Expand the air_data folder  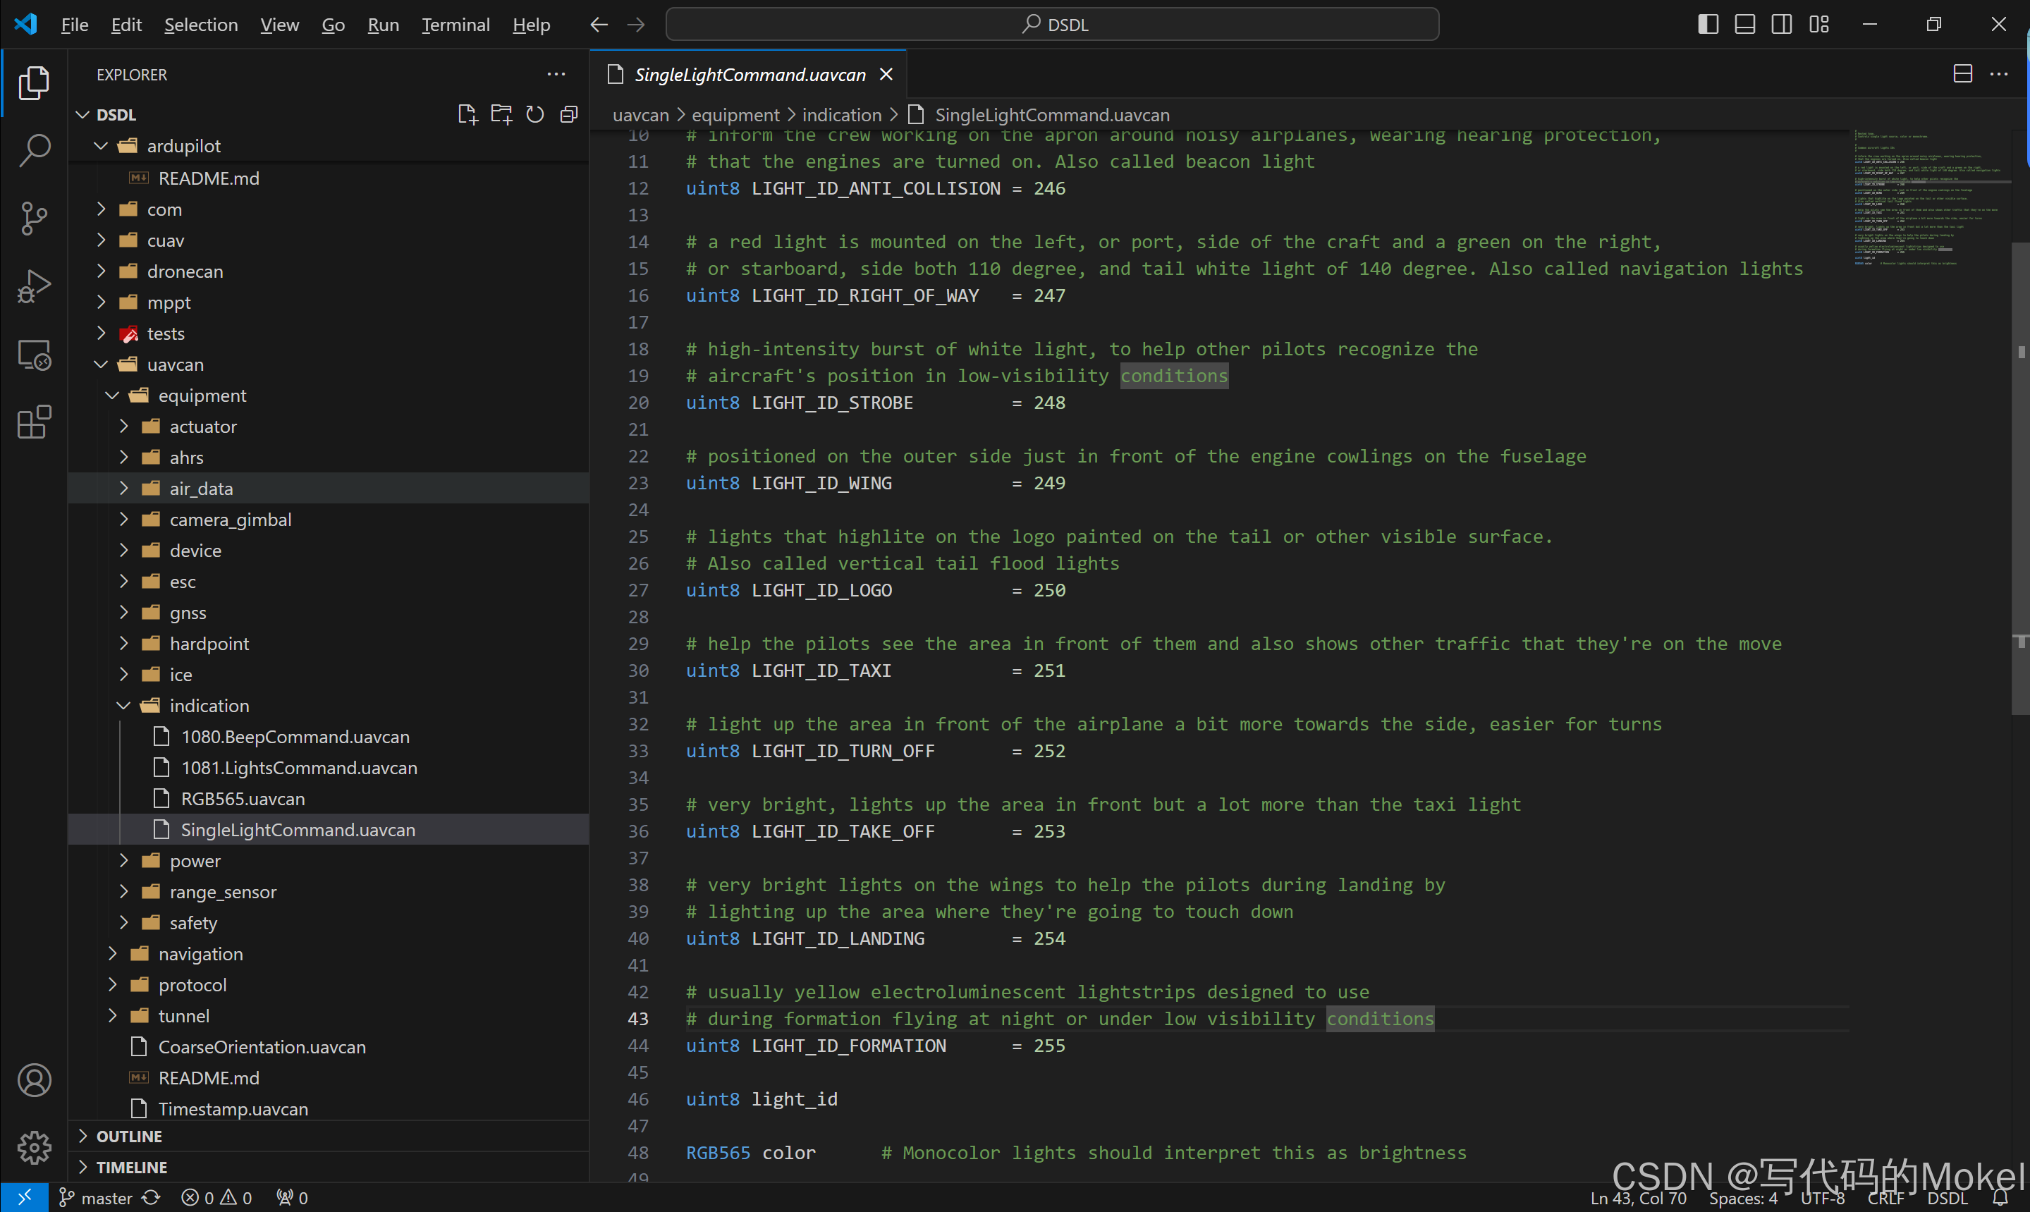click(201, 489)
